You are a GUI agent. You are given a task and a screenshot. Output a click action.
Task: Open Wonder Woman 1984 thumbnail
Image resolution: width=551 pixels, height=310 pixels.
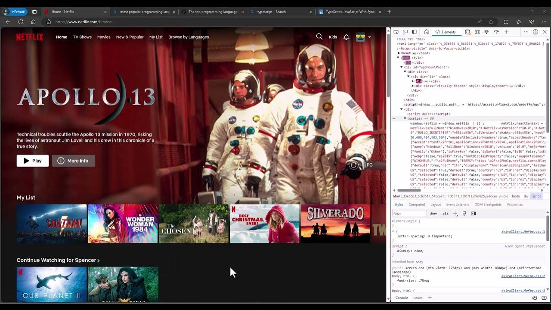click(x=123, y=223)
